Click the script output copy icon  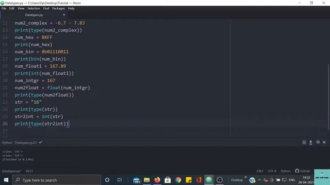point(304,142)
